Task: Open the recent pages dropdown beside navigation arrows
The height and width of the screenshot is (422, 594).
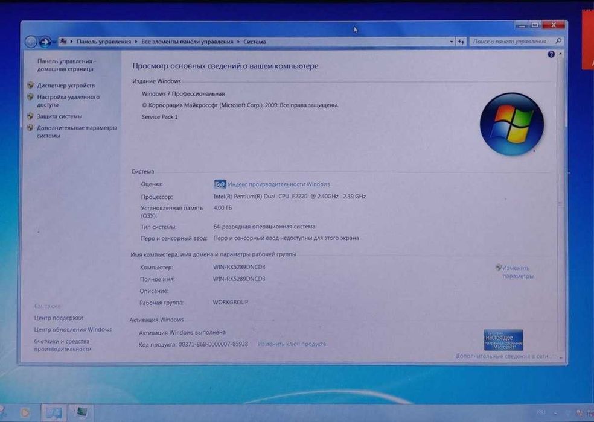Action: 54,42
